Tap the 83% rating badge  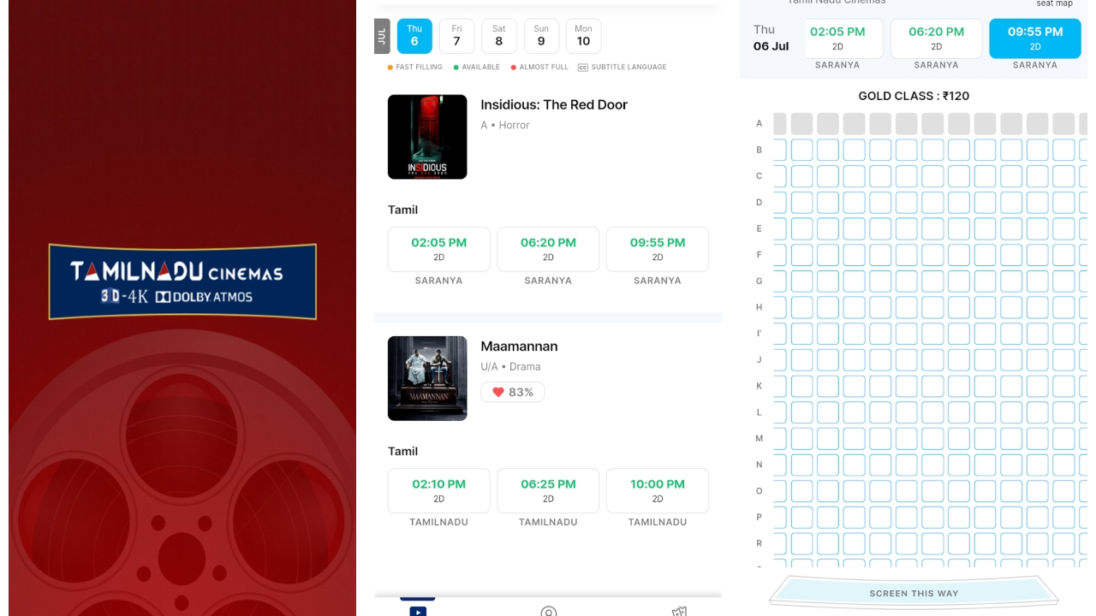tap(513, 392)
